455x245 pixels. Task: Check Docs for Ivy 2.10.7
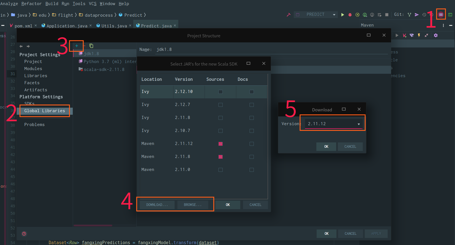pos(252,131)
